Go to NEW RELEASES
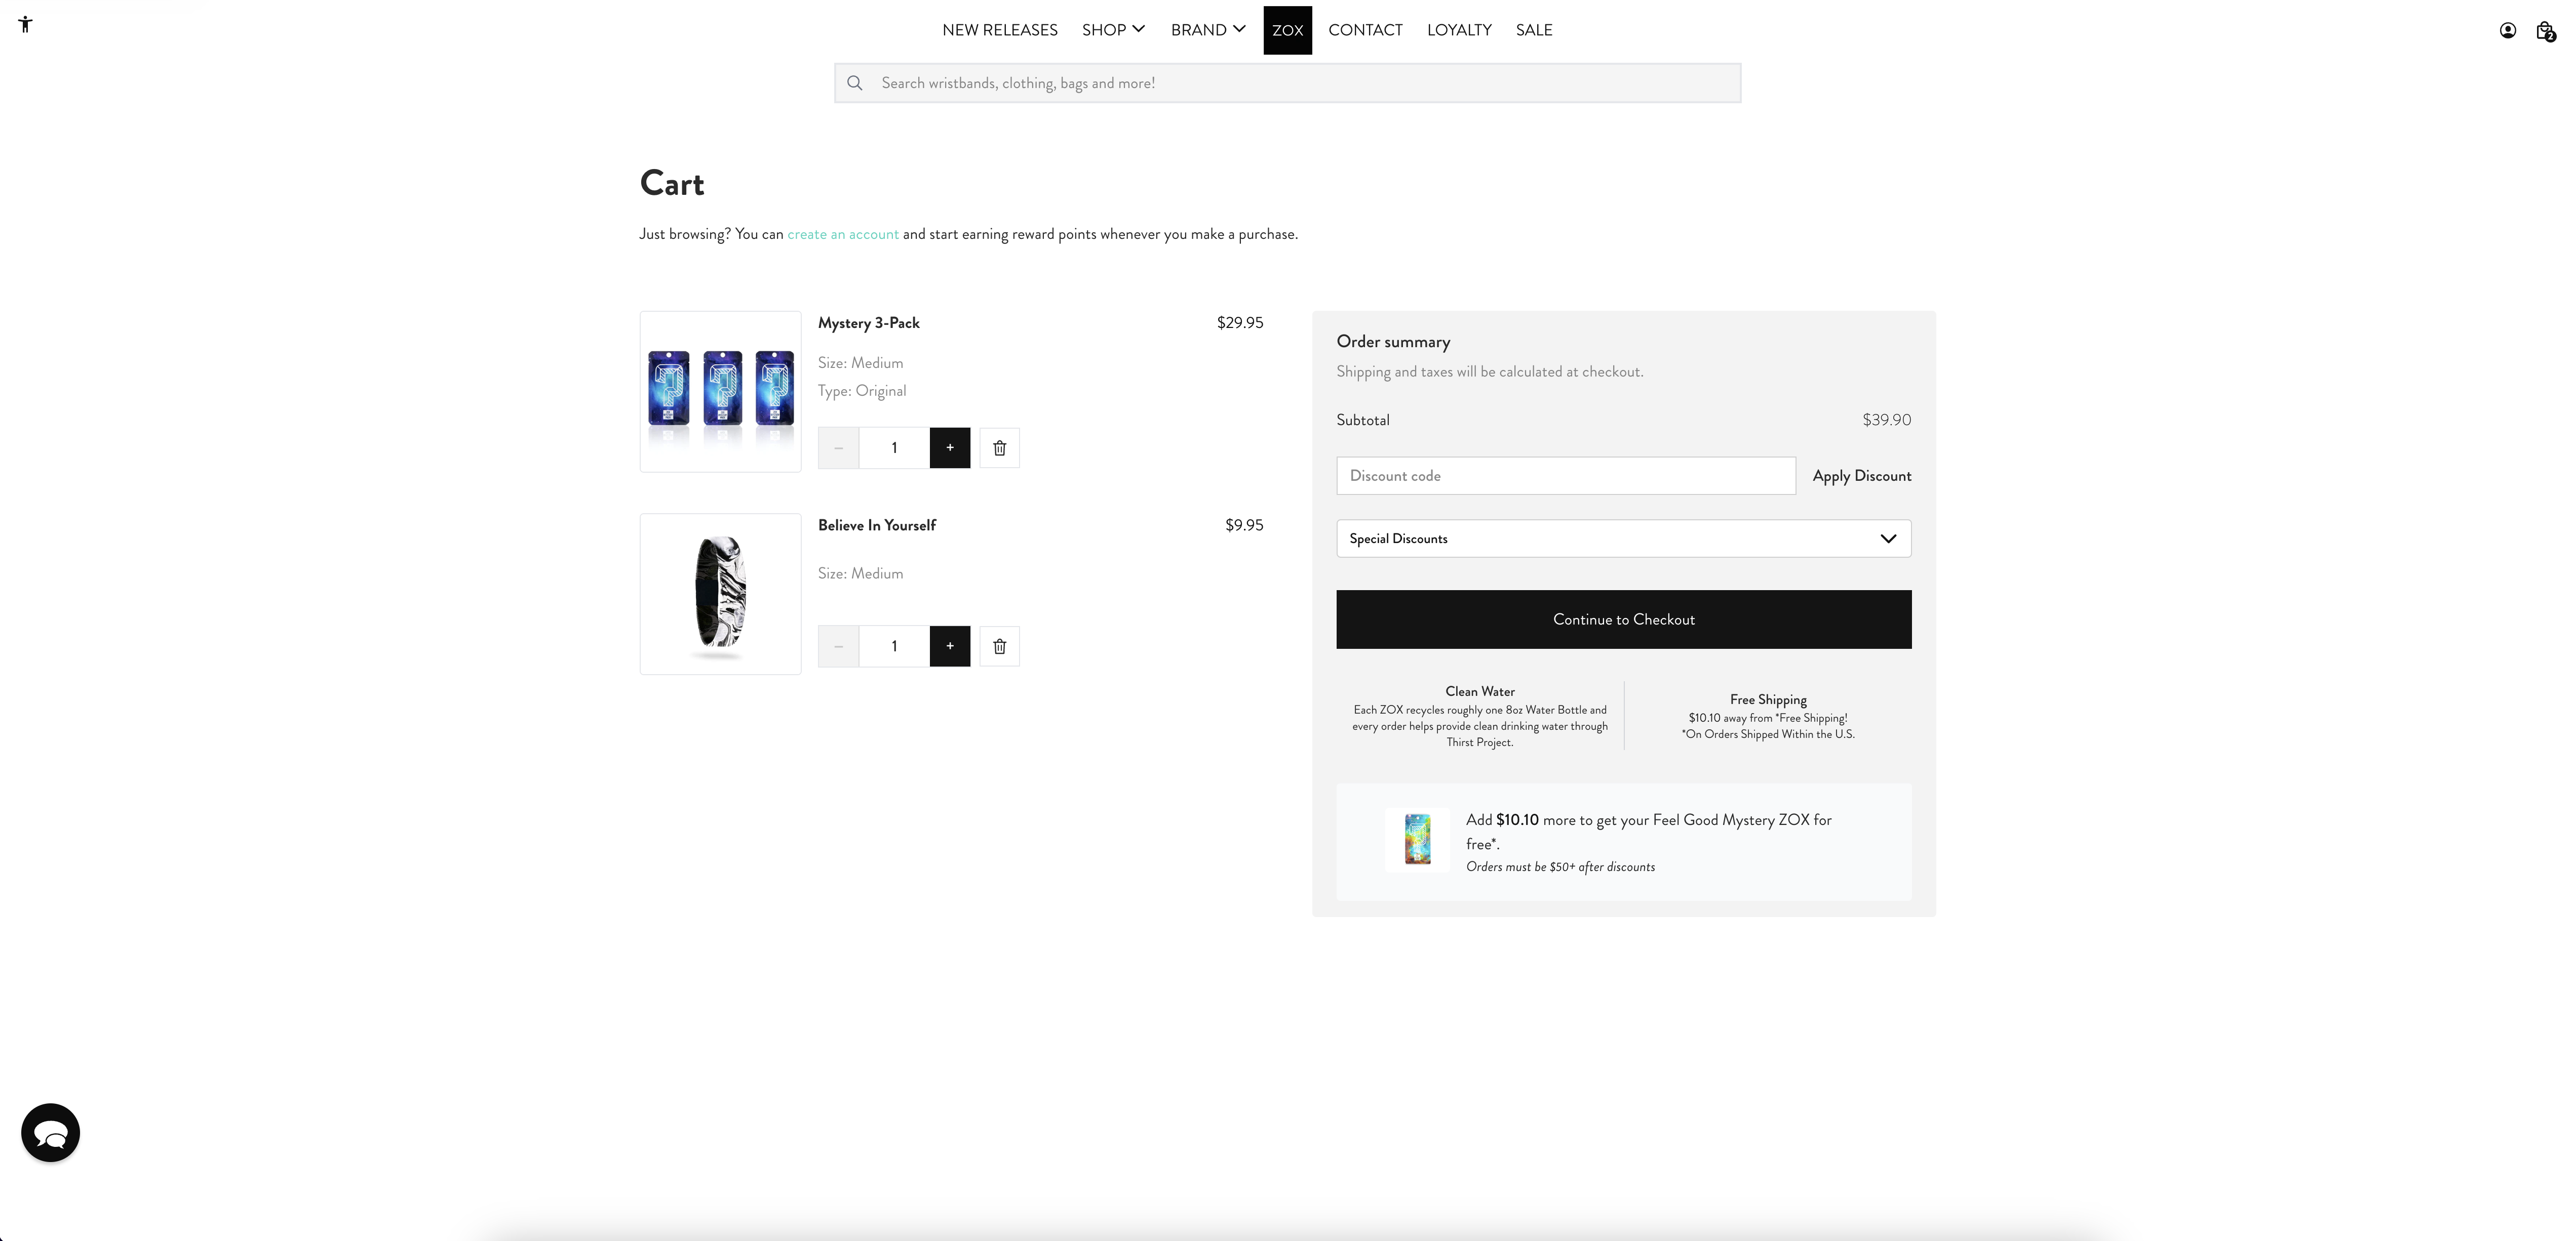 point(999,30)
